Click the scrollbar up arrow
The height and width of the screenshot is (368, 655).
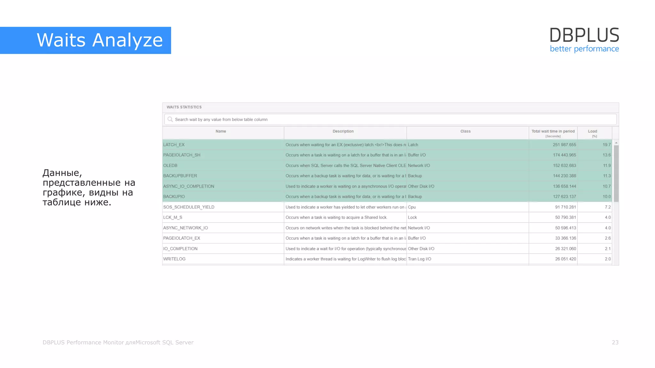(x=616, y=143)
